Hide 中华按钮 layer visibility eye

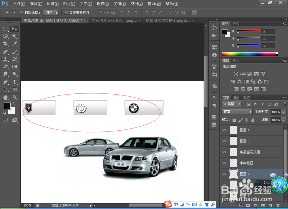coord(224,163)
